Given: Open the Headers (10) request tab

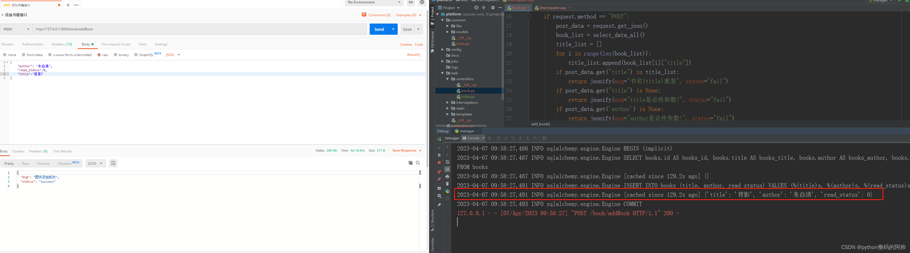Looking at the screenshot, I should tap(62, 44).
